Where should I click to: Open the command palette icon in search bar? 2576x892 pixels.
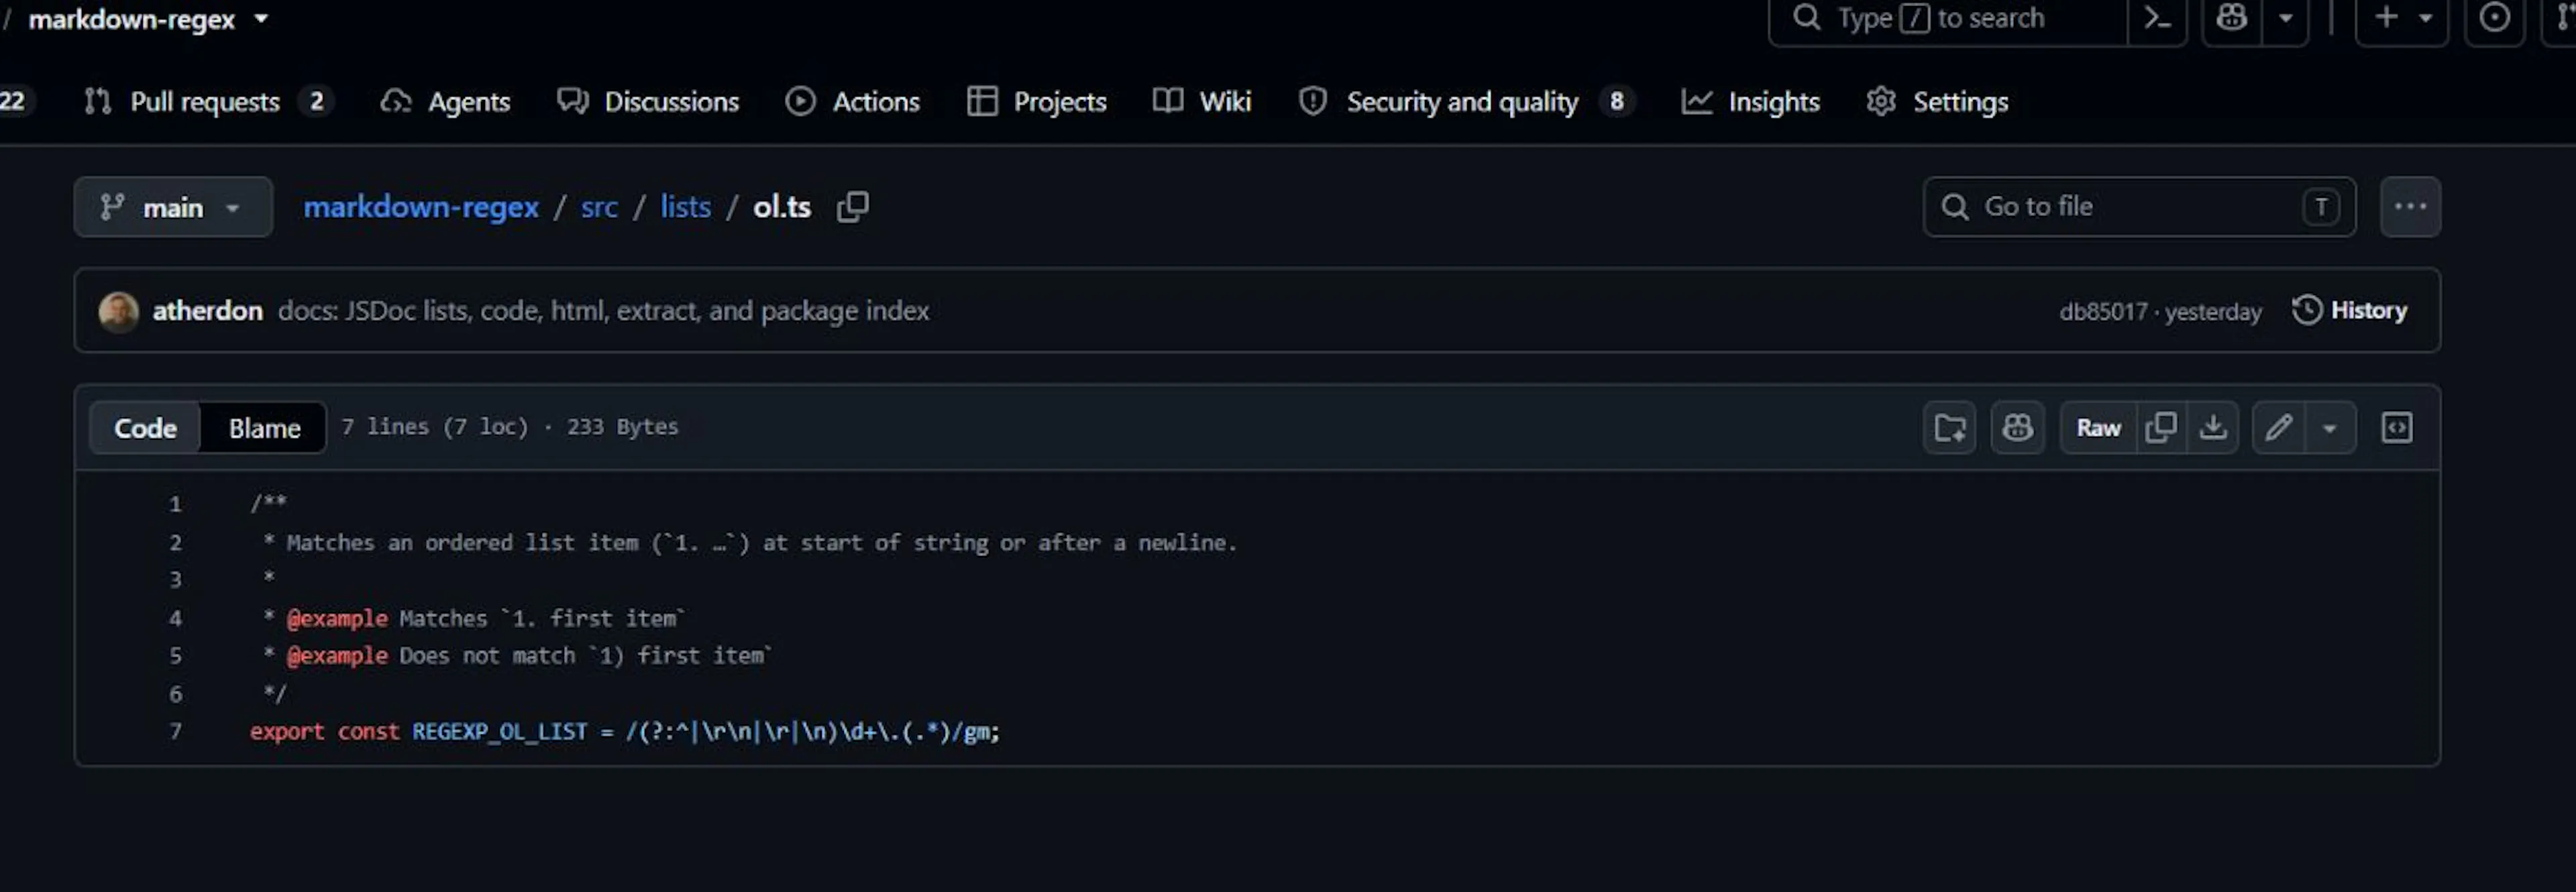point(2157,18)
